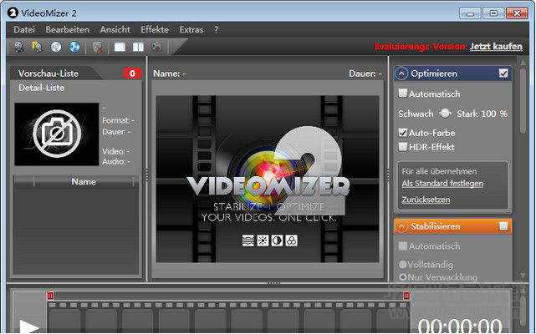This screenshot has width=536, height=334.
Task: Click the VideoMizer 2 title bar app icon
Action: click(x=13, y=13)
